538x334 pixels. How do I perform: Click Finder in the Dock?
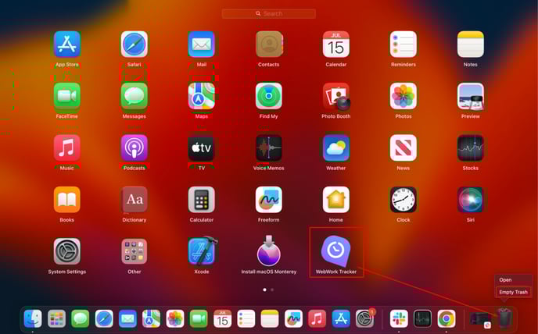(33, 318)
